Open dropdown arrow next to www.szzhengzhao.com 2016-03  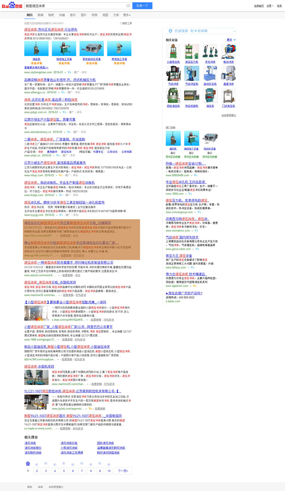click(65, 72)
